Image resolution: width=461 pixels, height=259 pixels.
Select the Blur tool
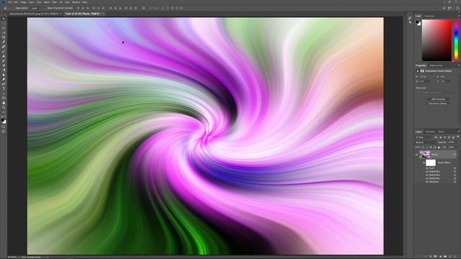(x=4, y=75)
